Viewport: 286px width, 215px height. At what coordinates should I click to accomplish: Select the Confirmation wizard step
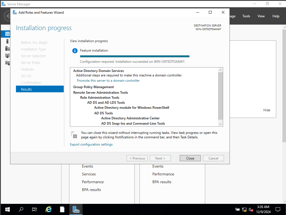pos(31,83)
